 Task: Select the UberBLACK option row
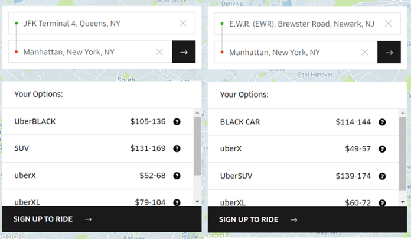pos(97,122)
